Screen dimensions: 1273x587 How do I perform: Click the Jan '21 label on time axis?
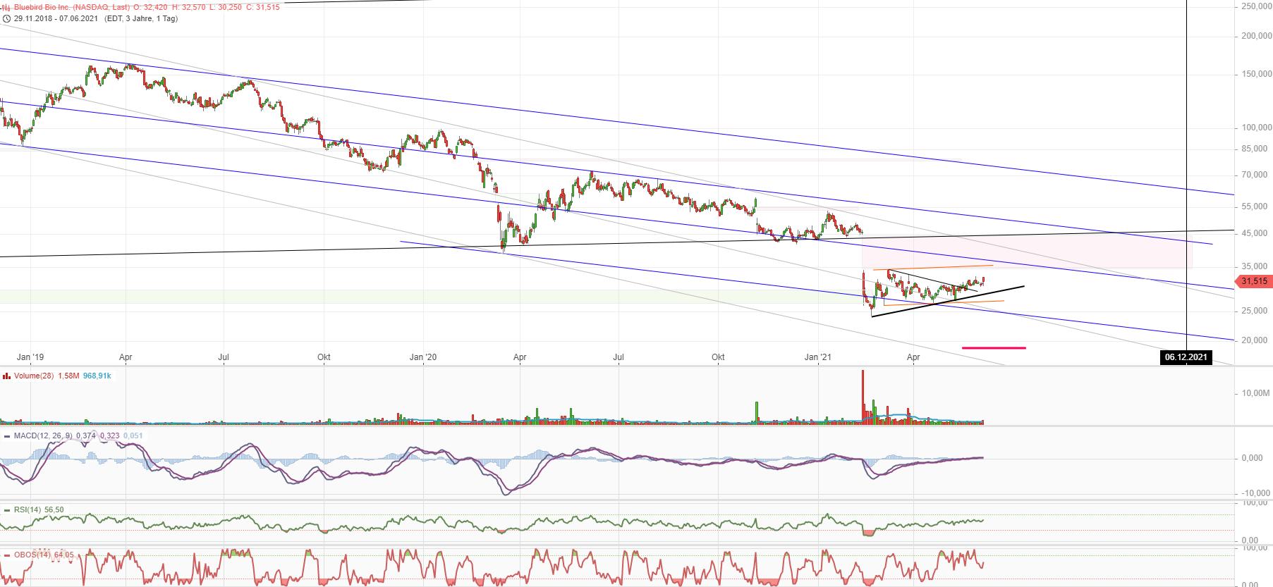817,357
